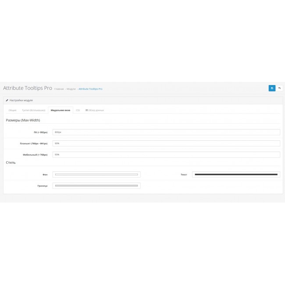Click the blue save button icon
The height and width of the screenshot is (285, 285).
coord(272,88)
